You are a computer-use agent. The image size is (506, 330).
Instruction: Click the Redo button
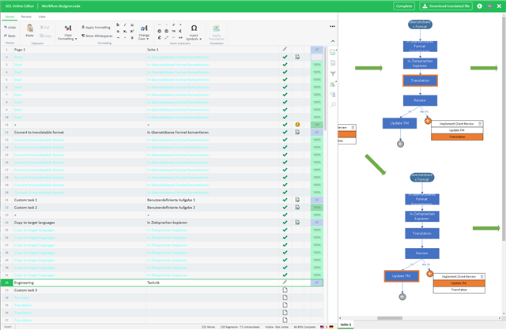9,36
